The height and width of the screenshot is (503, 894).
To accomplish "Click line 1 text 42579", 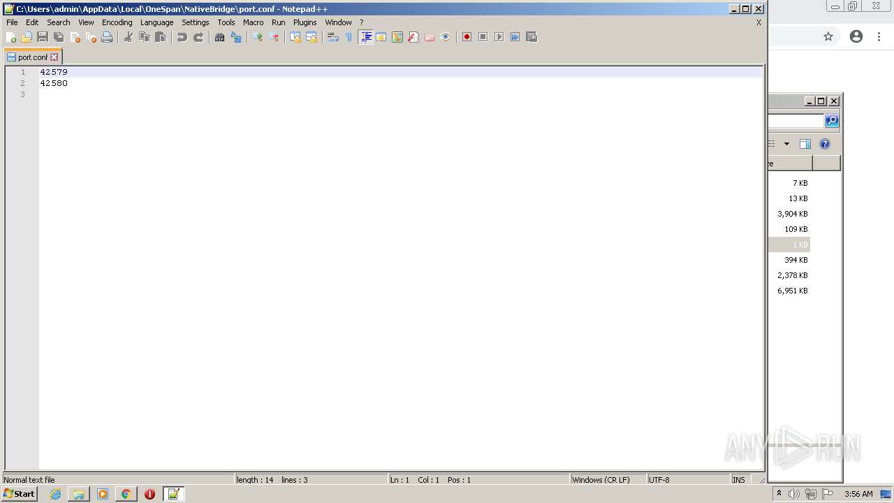I will [54, 72].
